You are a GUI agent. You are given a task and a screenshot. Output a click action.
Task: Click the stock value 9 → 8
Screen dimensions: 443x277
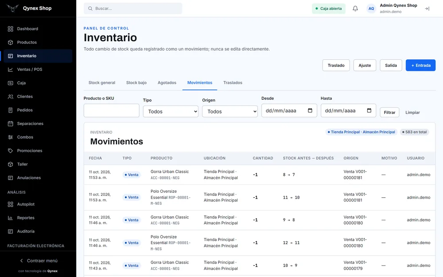pos(289,220)
